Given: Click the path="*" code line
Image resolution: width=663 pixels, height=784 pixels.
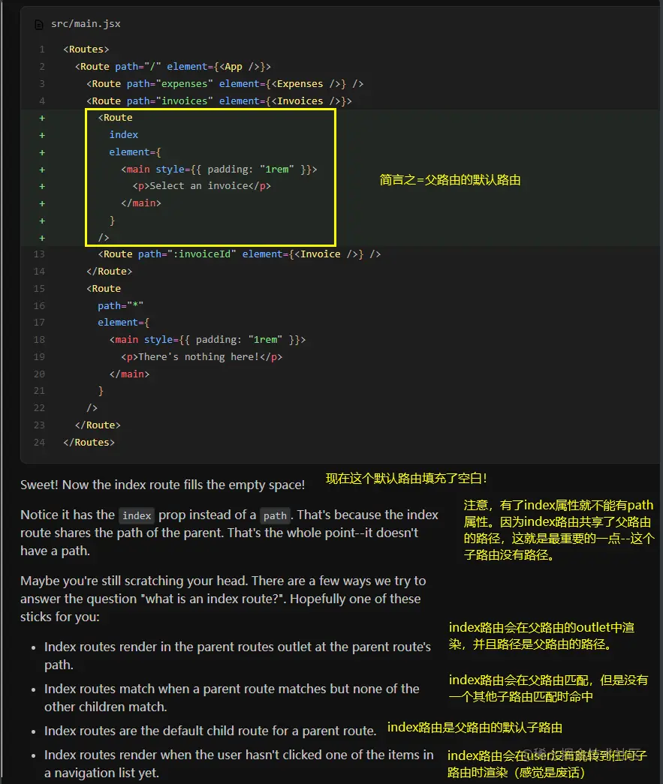Looking at the screenshot, I should [121, 305].
